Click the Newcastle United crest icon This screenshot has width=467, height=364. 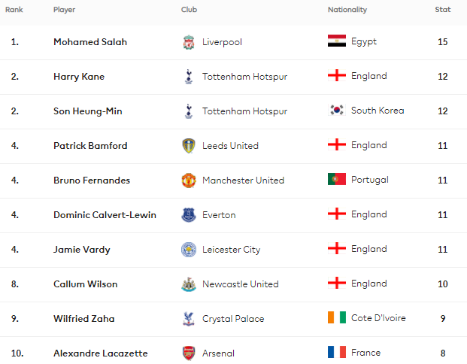[x=188, y=284]
